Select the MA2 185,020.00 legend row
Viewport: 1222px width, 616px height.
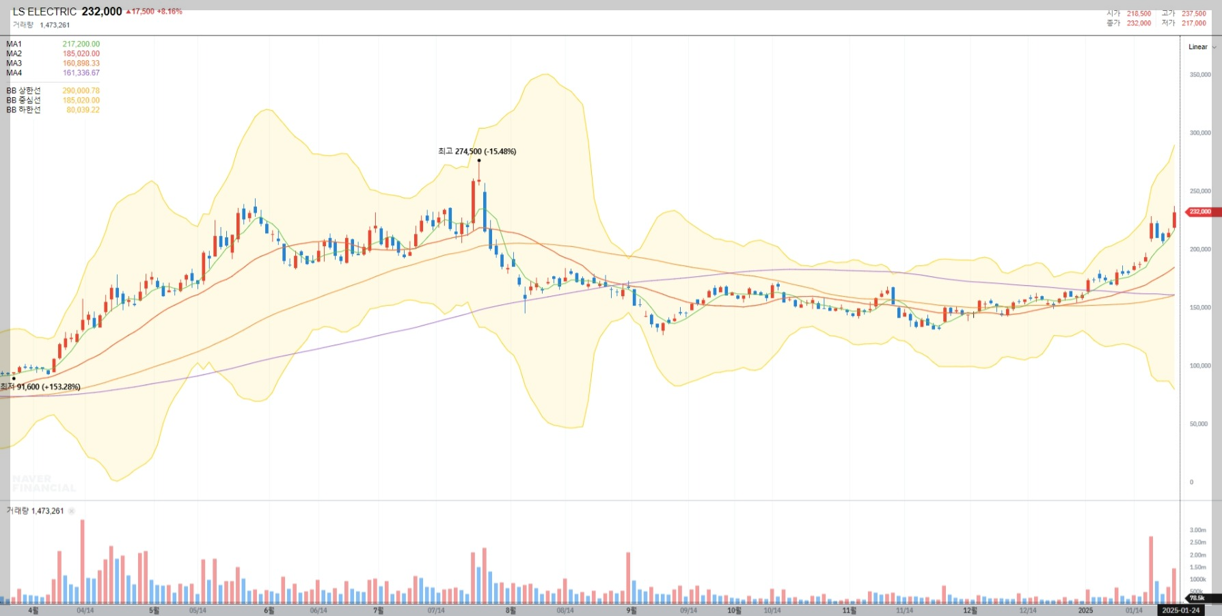click(x=53, y=53)
